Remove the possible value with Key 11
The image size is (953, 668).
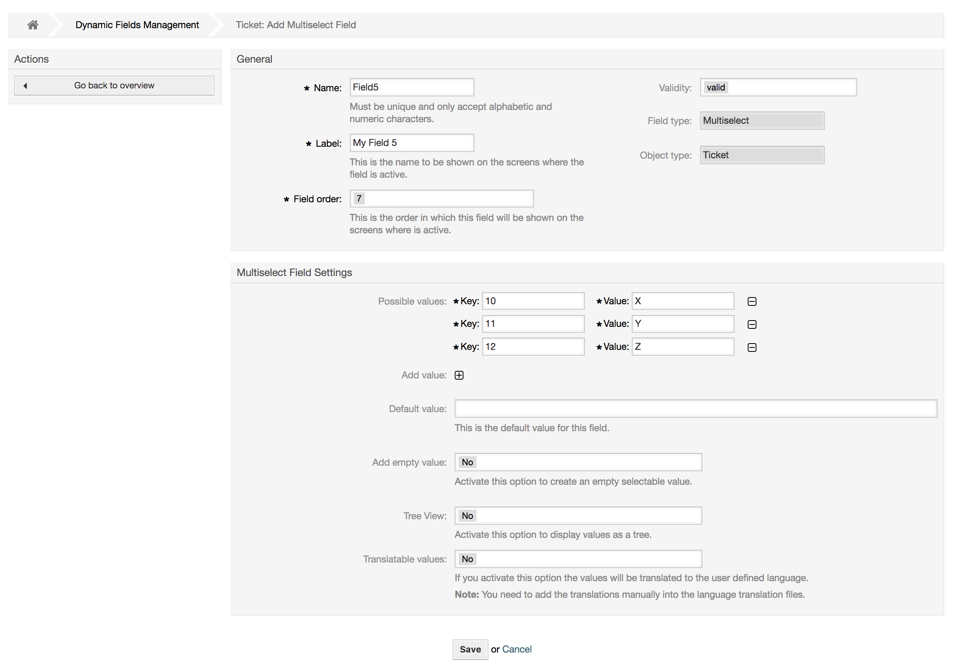tap(752, 324)
